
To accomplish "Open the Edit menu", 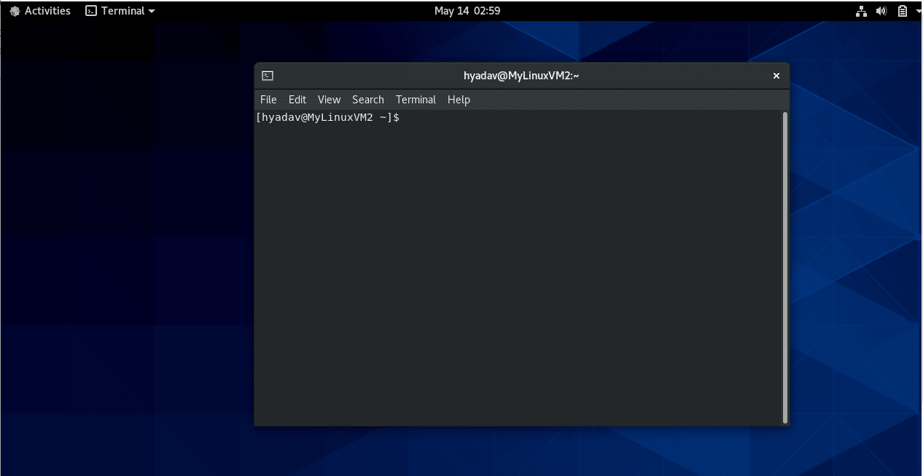I will pos(297,100).
